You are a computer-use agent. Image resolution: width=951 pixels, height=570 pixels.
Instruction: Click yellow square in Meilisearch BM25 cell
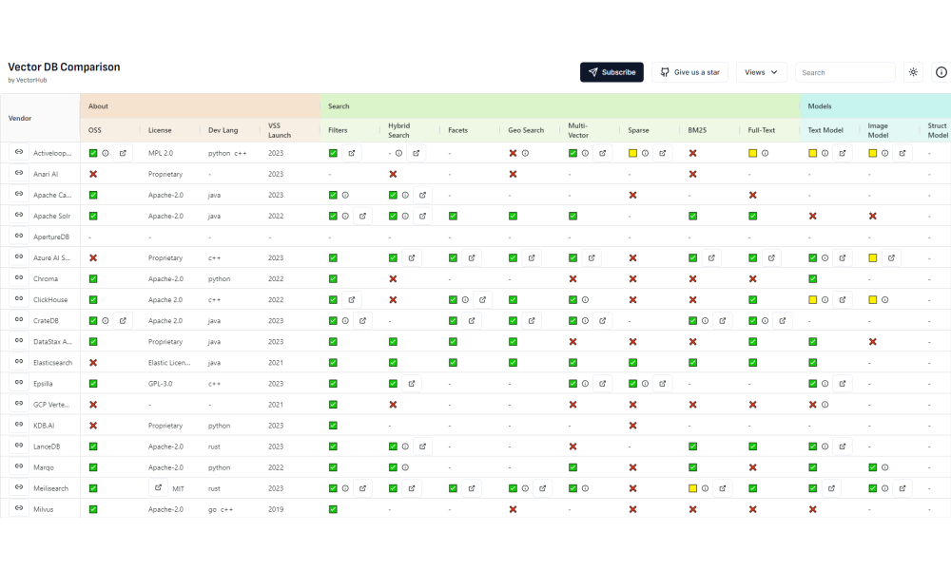coord(692,488)
